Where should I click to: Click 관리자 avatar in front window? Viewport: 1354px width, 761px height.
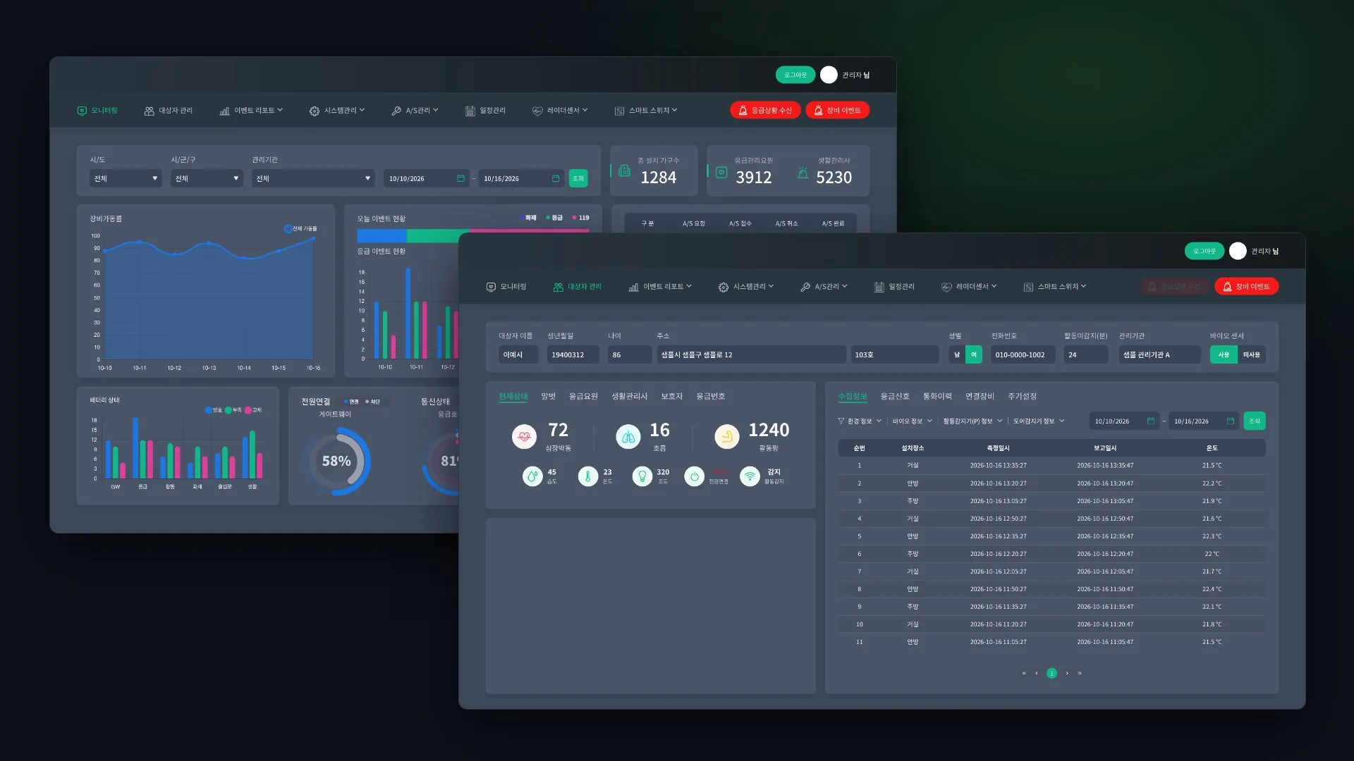click(1238, 251)
